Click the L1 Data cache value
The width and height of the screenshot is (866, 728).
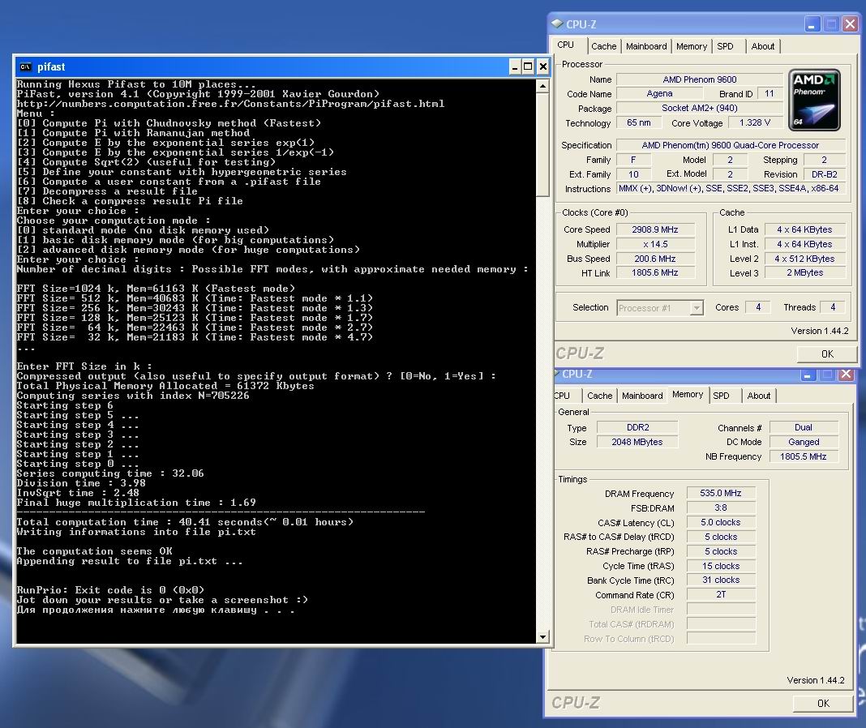804,229
